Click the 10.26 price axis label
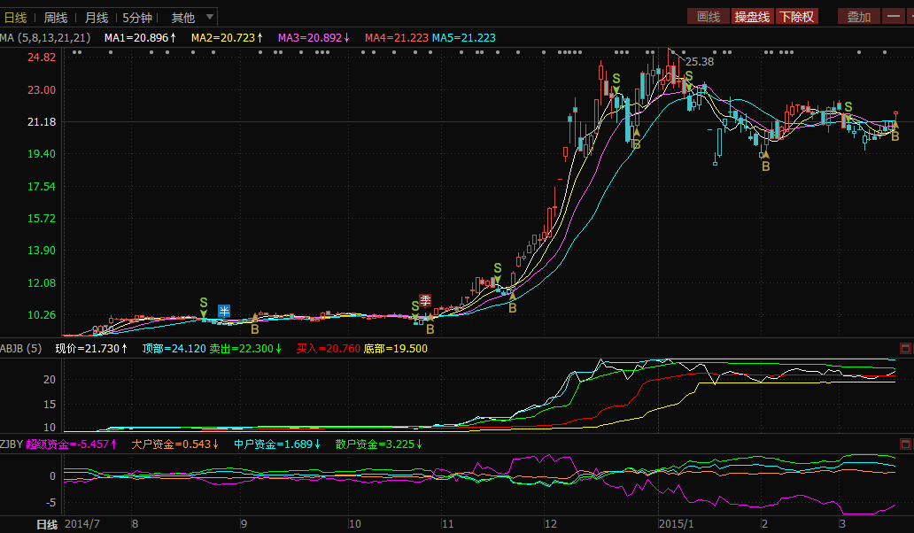Screen dimensions: 914x533 [x=42, y=314]
